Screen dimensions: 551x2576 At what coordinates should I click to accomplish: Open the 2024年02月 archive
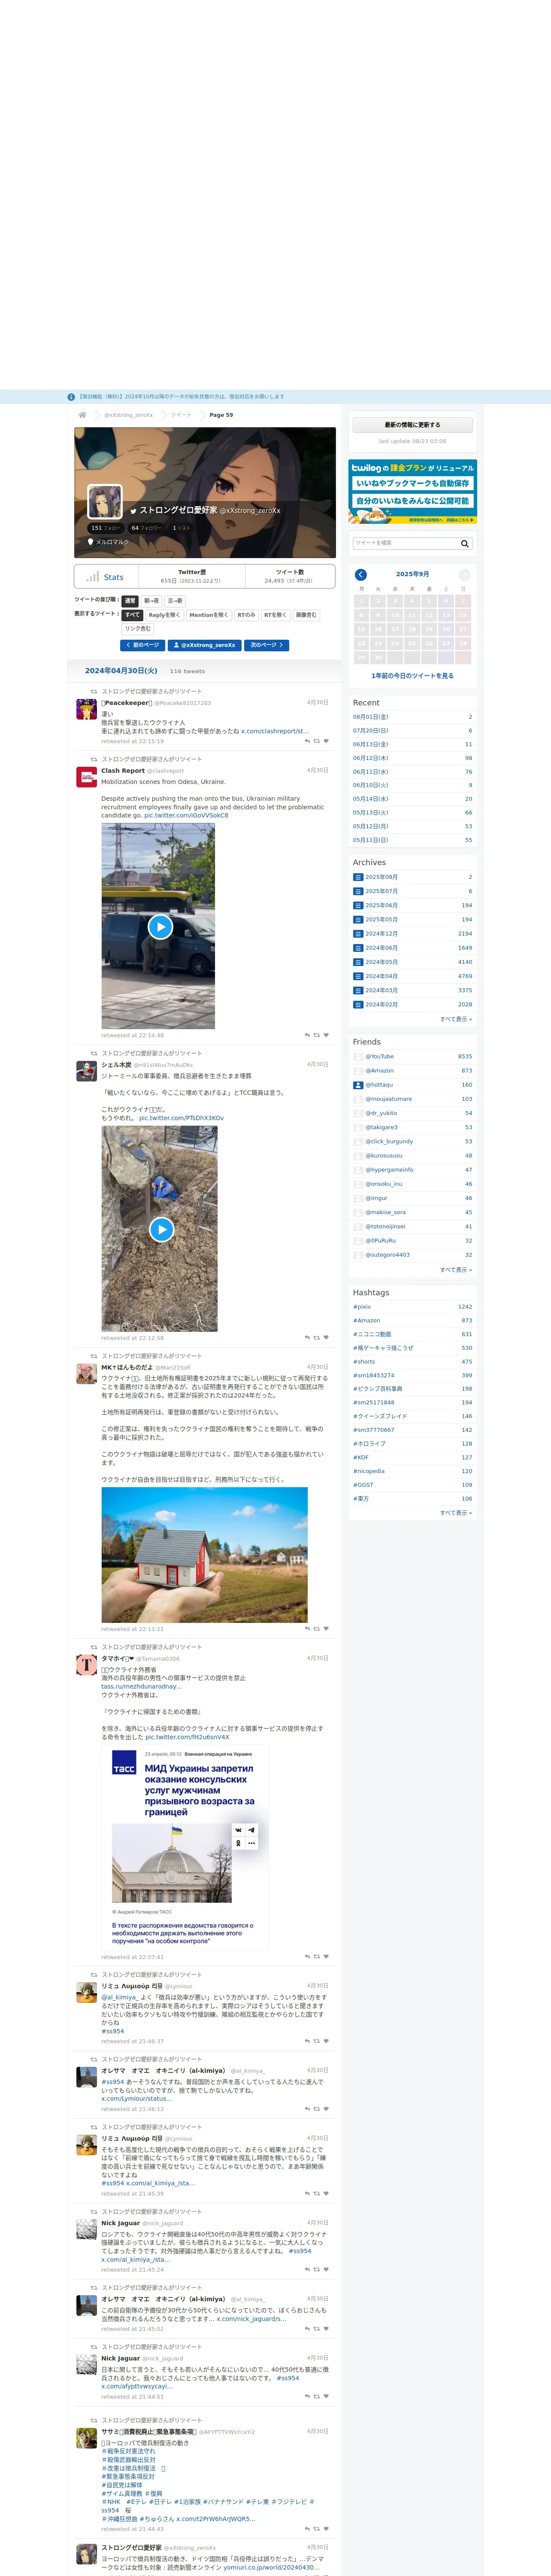pos(381,1004)
